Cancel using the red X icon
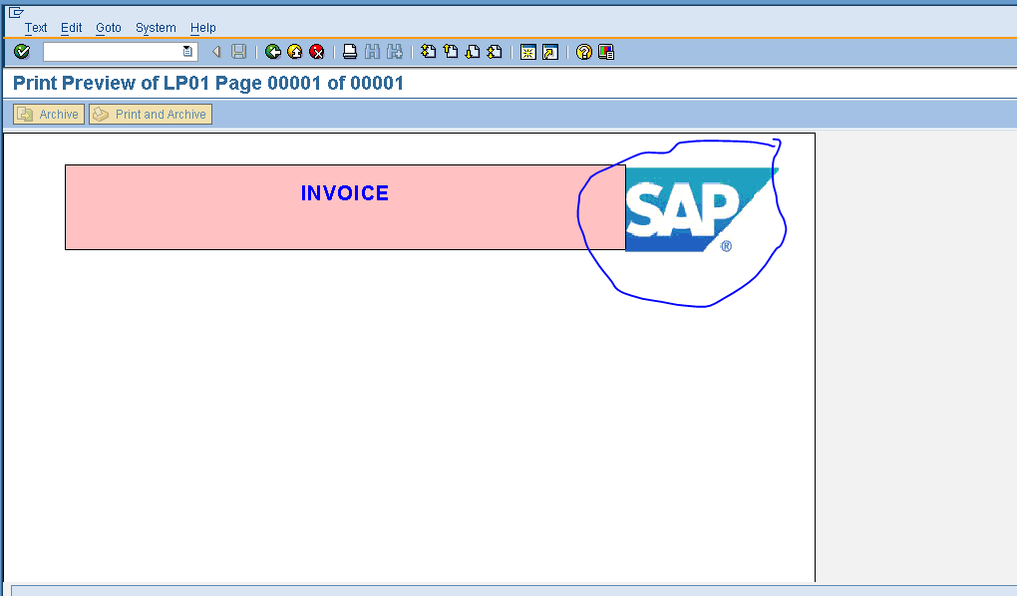 [x=317, y=51]
